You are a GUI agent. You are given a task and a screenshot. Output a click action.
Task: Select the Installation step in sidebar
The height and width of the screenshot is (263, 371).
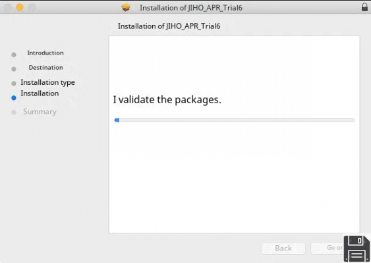click(40, 93)
